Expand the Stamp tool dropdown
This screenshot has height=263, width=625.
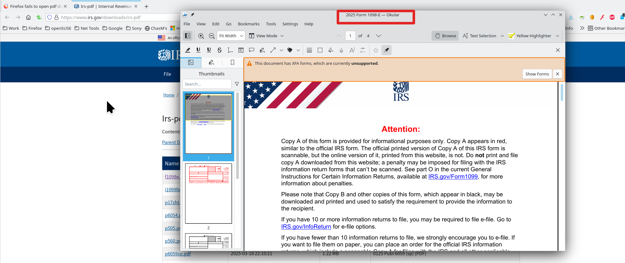point(298,50)
